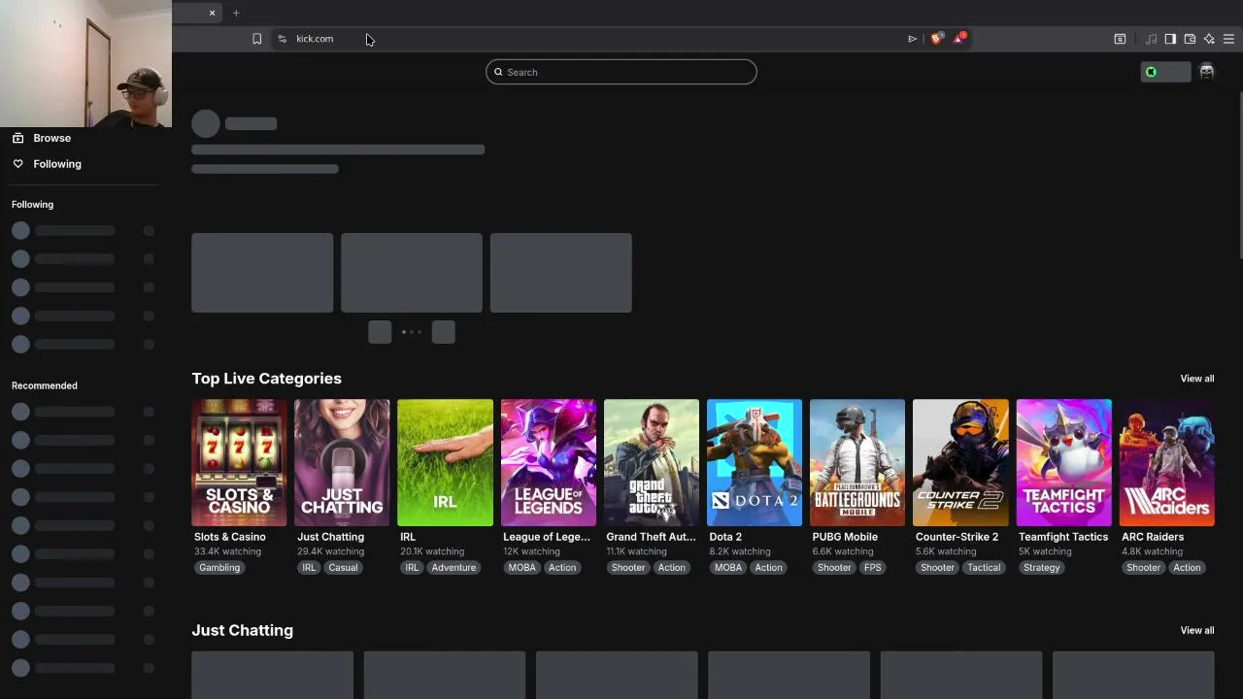Click the magnifier icon in search box
1243x699 pixels.
click(x=498, y=72)
